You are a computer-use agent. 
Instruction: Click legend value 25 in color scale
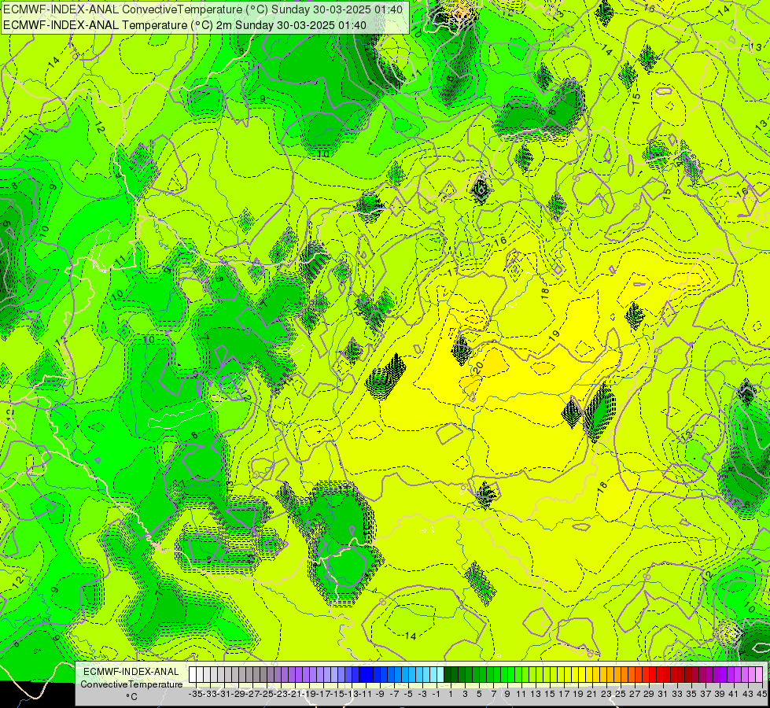(x=621, y=694)
